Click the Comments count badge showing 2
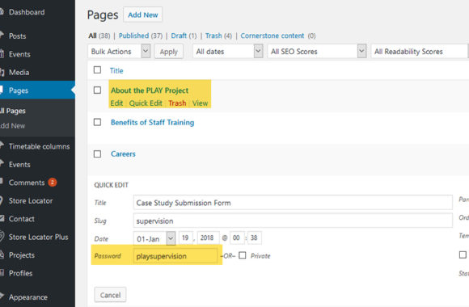 [x=53, y=183]
